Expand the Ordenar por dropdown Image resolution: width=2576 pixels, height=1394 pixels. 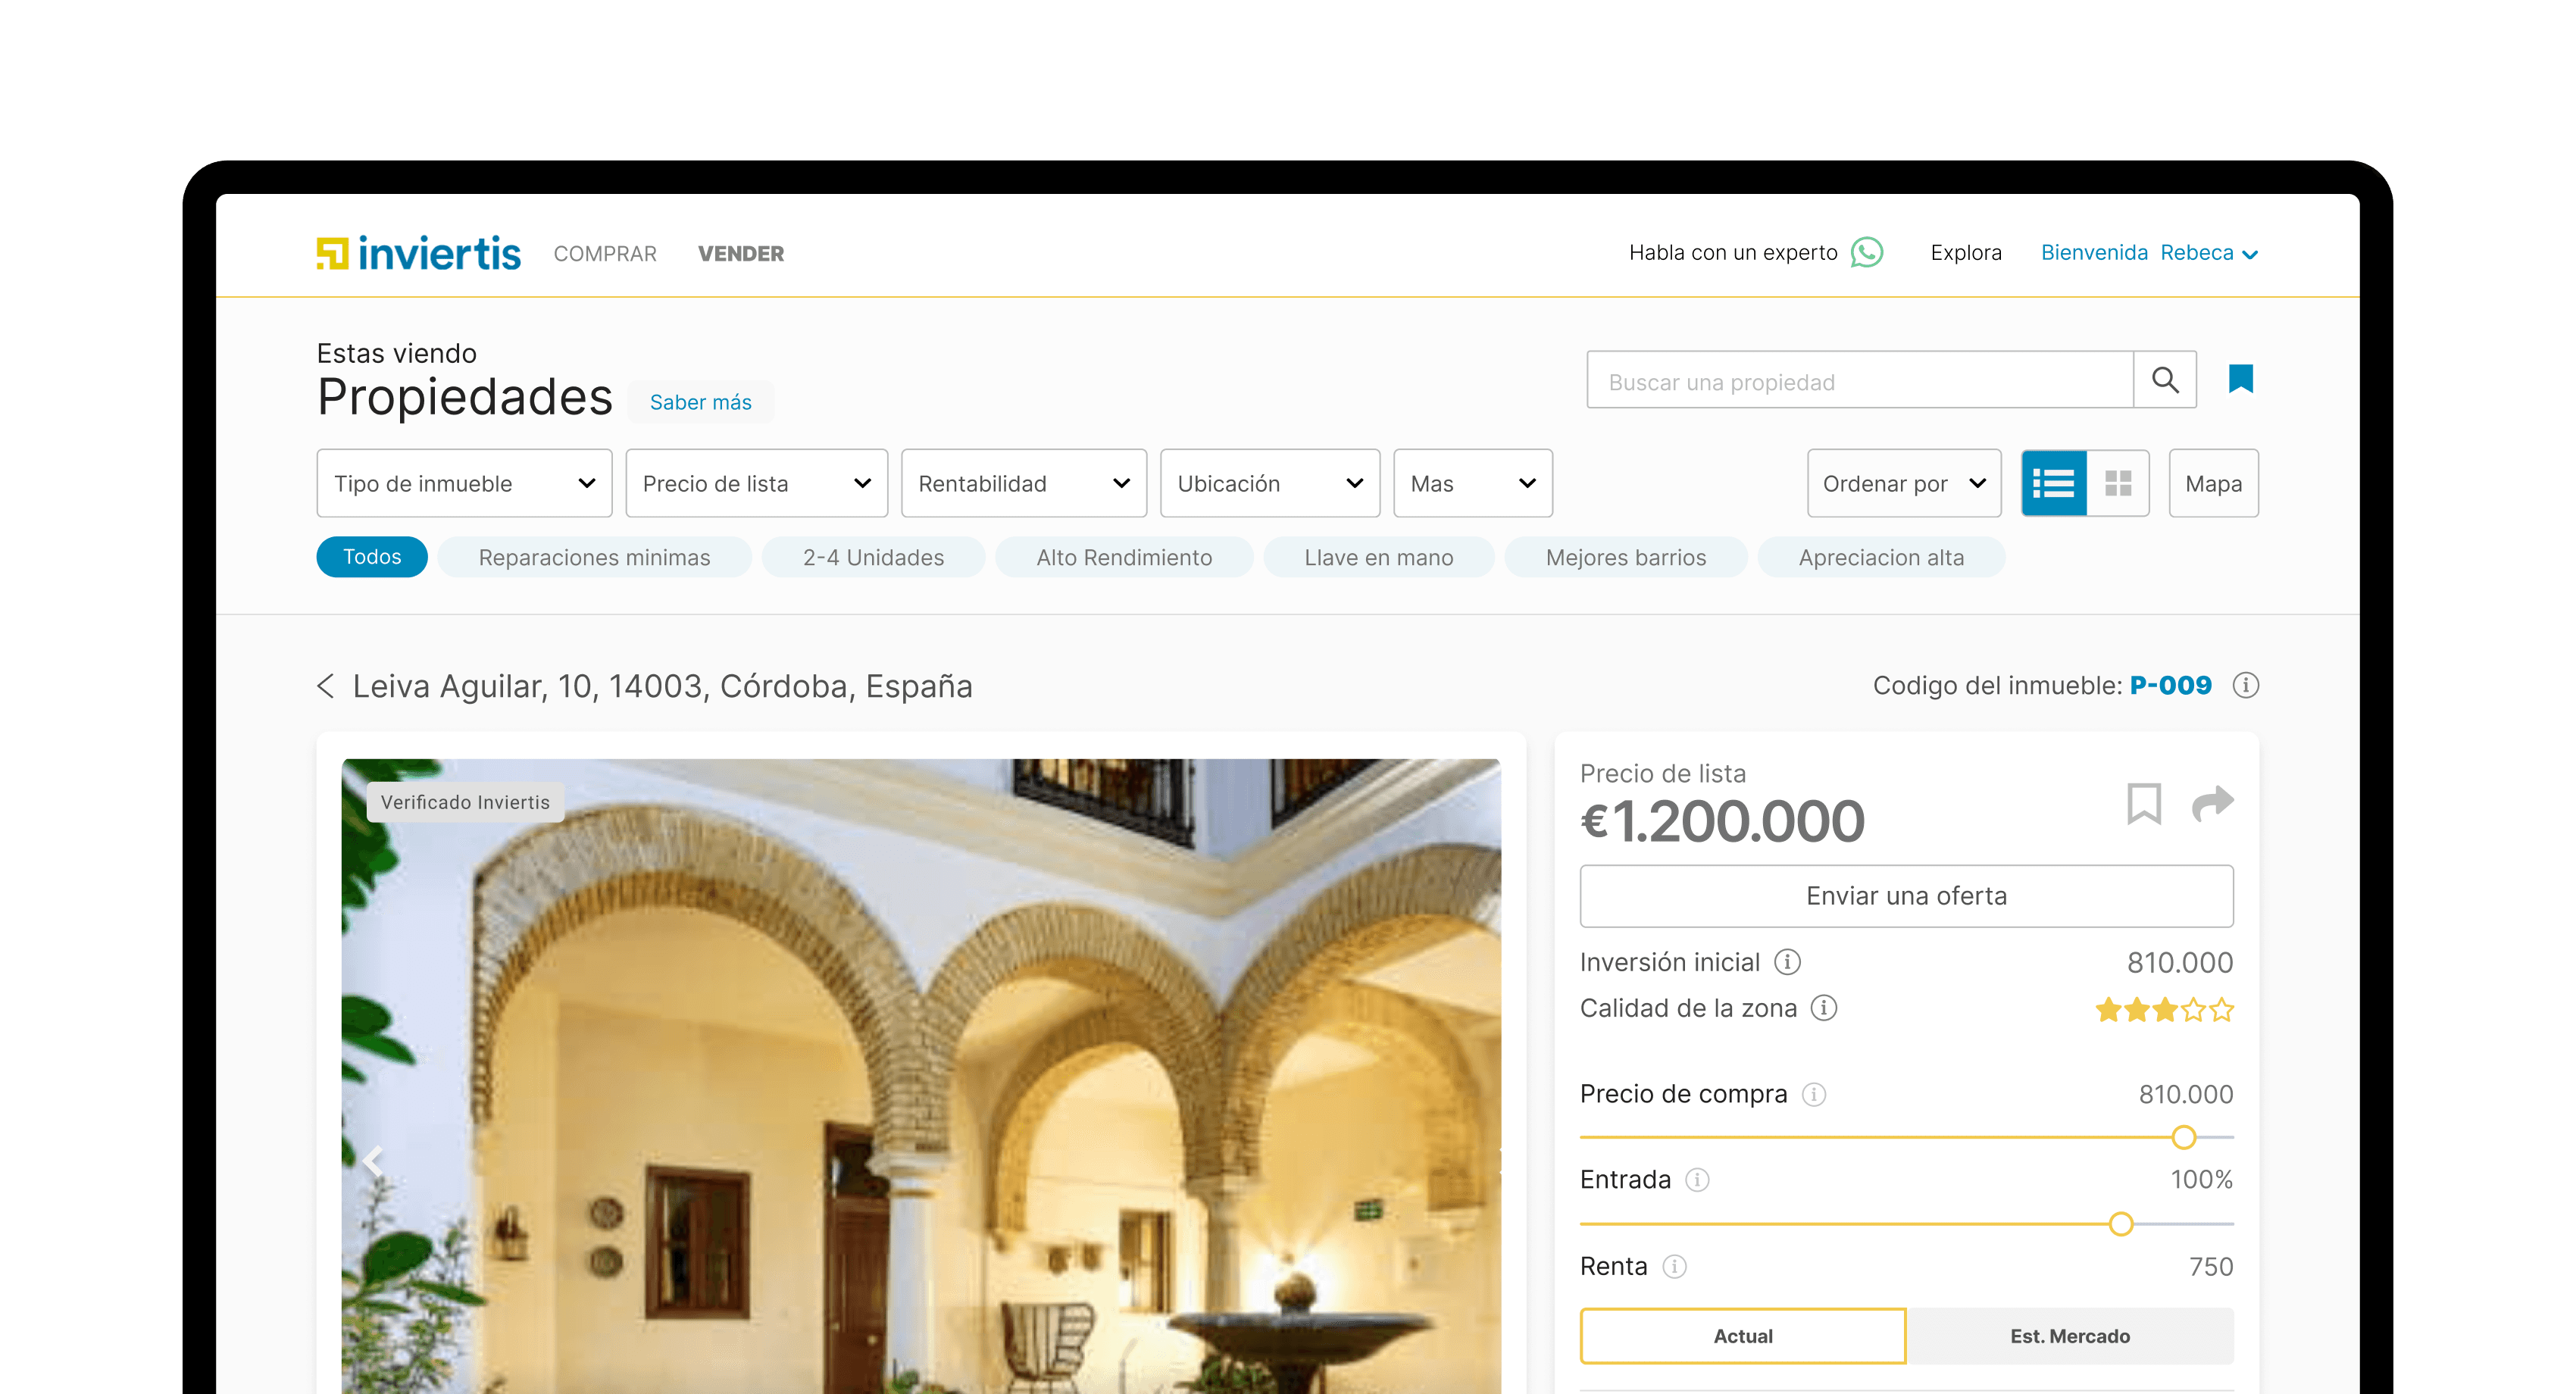1904,483
